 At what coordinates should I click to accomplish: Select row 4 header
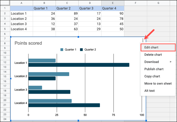(x=5, y=24)
